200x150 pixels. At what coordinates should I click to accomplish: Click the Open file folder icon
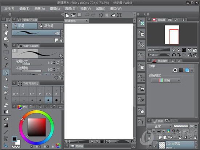(73, 15)
